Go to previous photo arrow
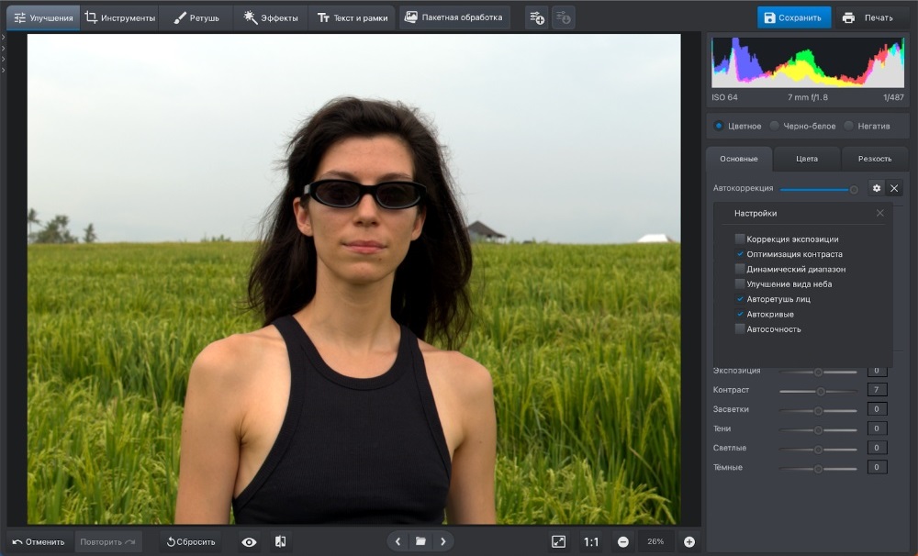Screen dimensions: 918x556 [397, 542]
